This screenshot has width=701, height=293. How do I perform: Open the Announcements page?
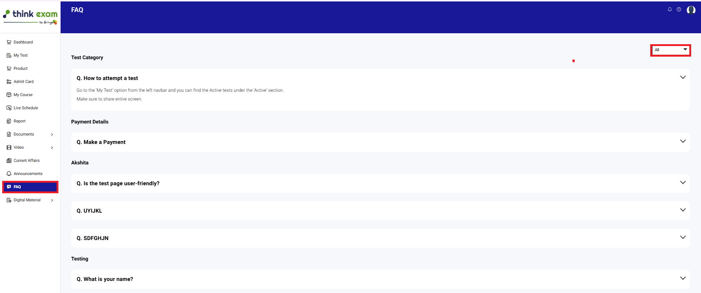[x=28, y=174]
